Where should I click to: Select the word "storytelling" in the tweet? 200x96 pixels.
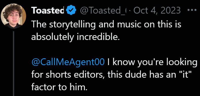click(72, 24)
